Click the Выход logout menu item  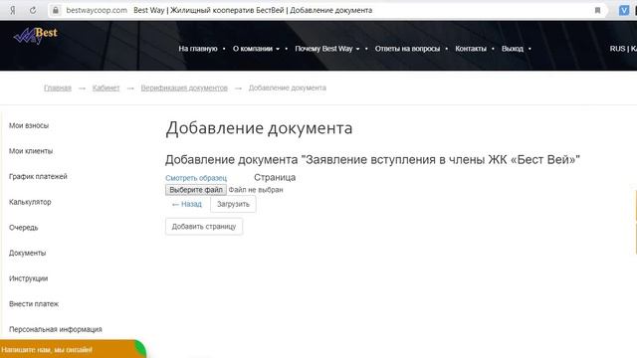point(513,49)
